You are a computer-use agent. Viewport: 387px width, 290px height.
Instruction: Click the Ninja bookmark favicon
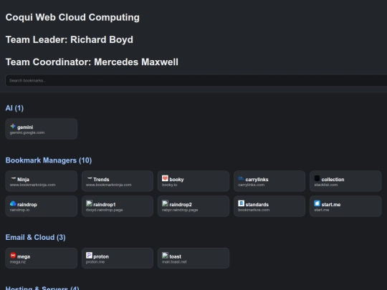pyautogui.click(x=13, y=178)
